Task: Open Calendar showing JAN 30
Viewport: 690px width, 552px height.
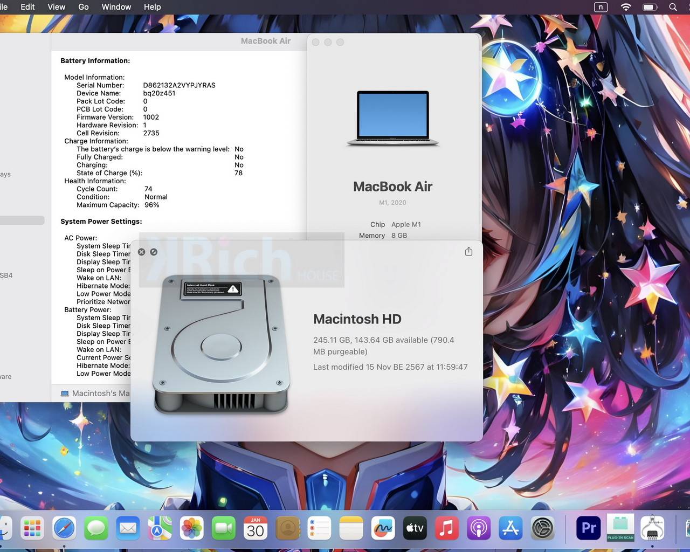Action: click(x=256, y=528)
